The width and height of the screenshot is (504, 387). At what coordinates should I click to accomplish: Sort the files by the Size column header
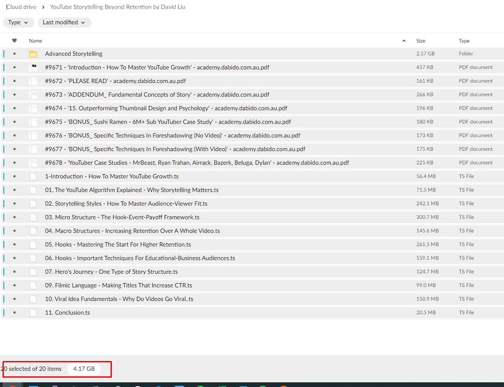point(421,41)
